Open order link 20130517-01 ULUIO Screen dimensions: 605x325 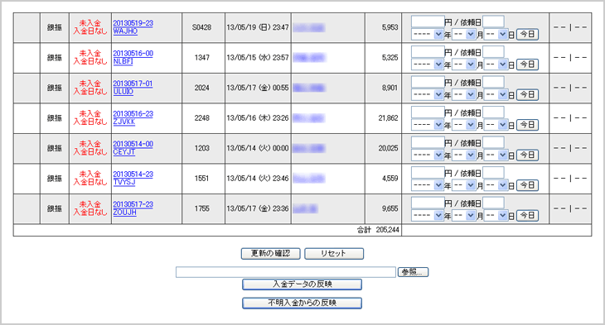coord(133,88)
